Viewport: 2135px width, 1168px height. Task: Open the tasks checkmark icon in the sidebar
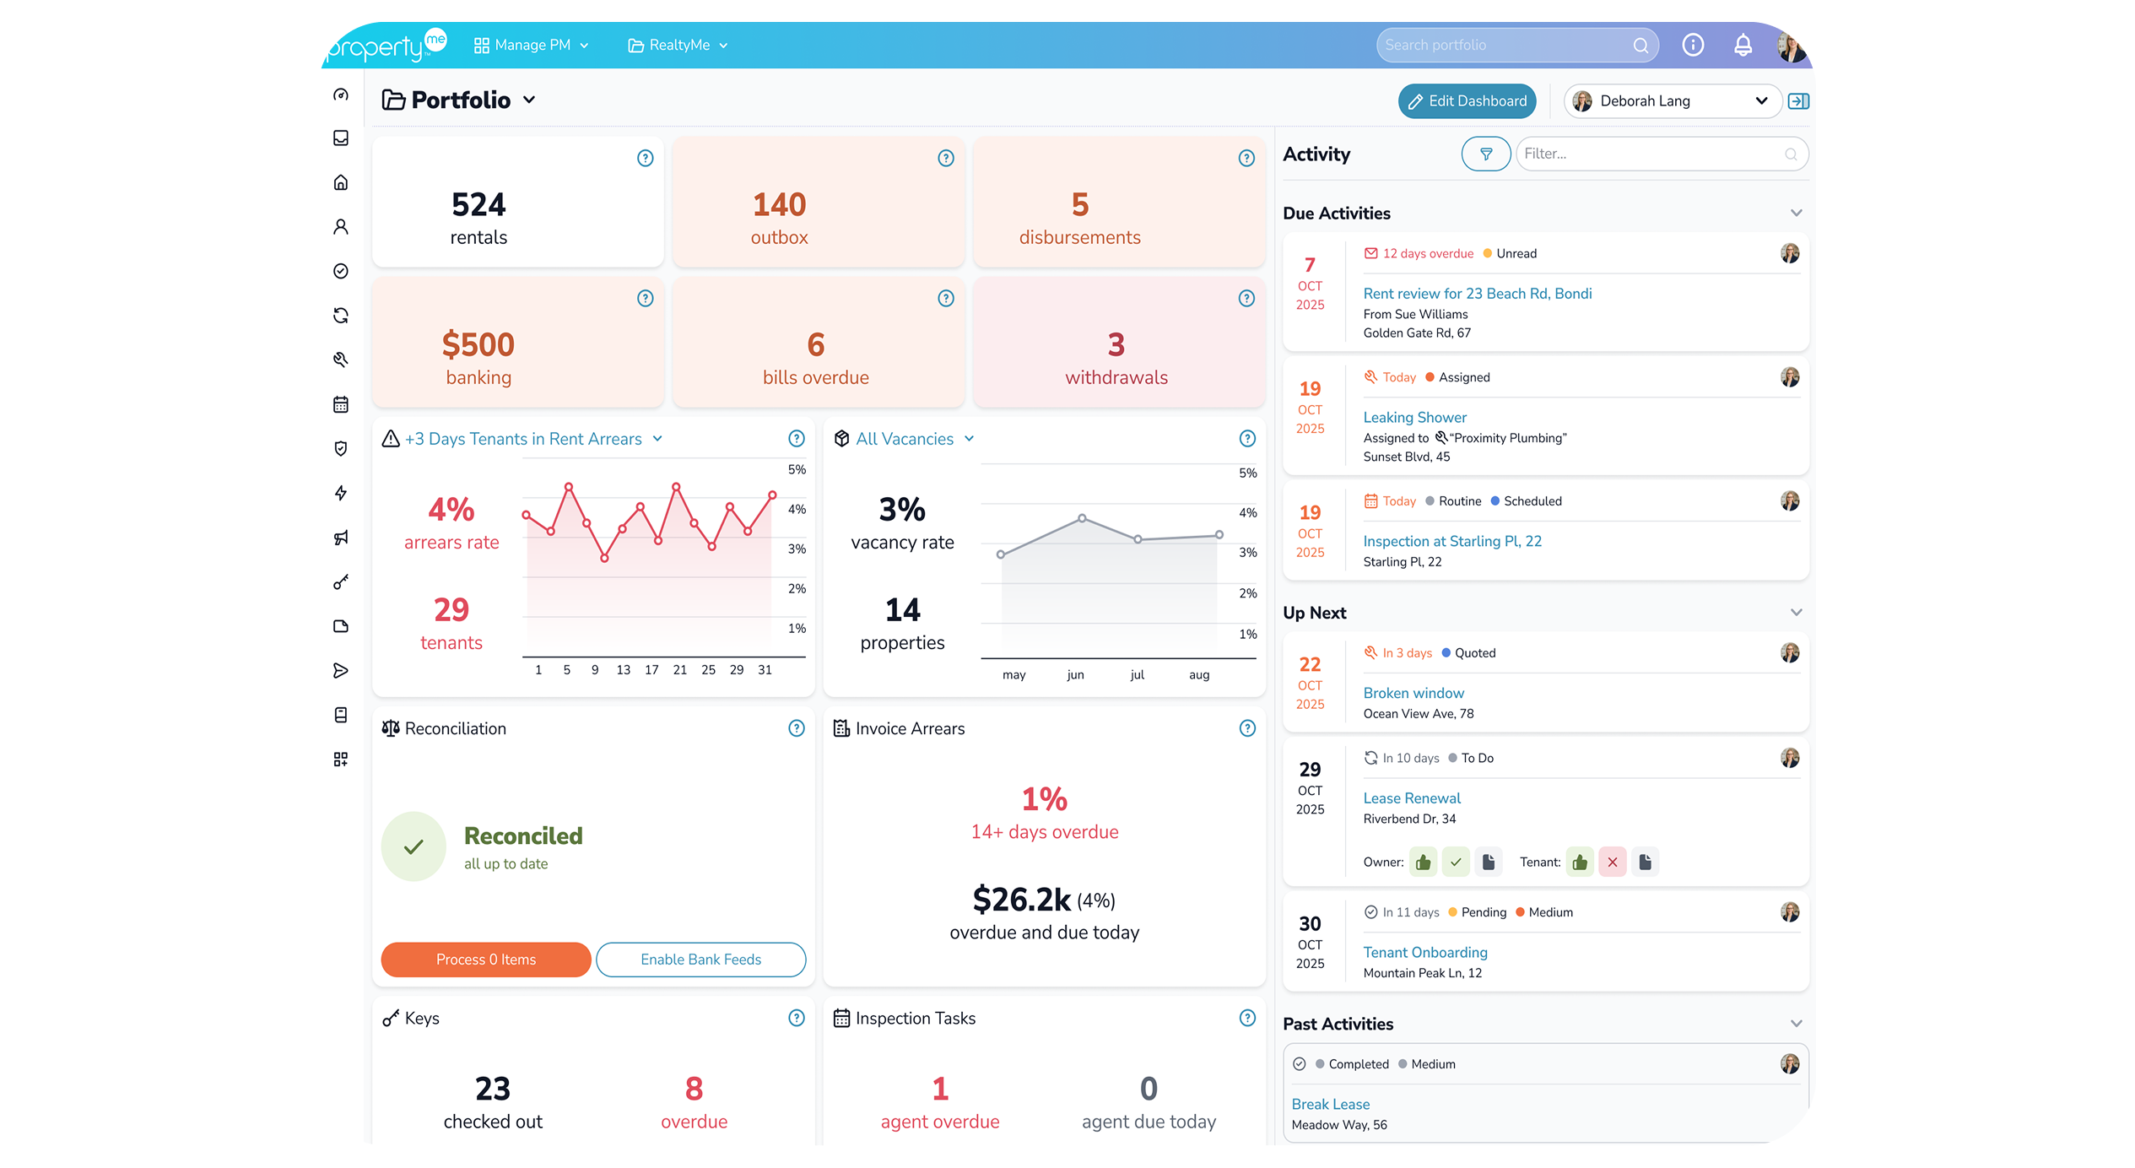[341, 271]
